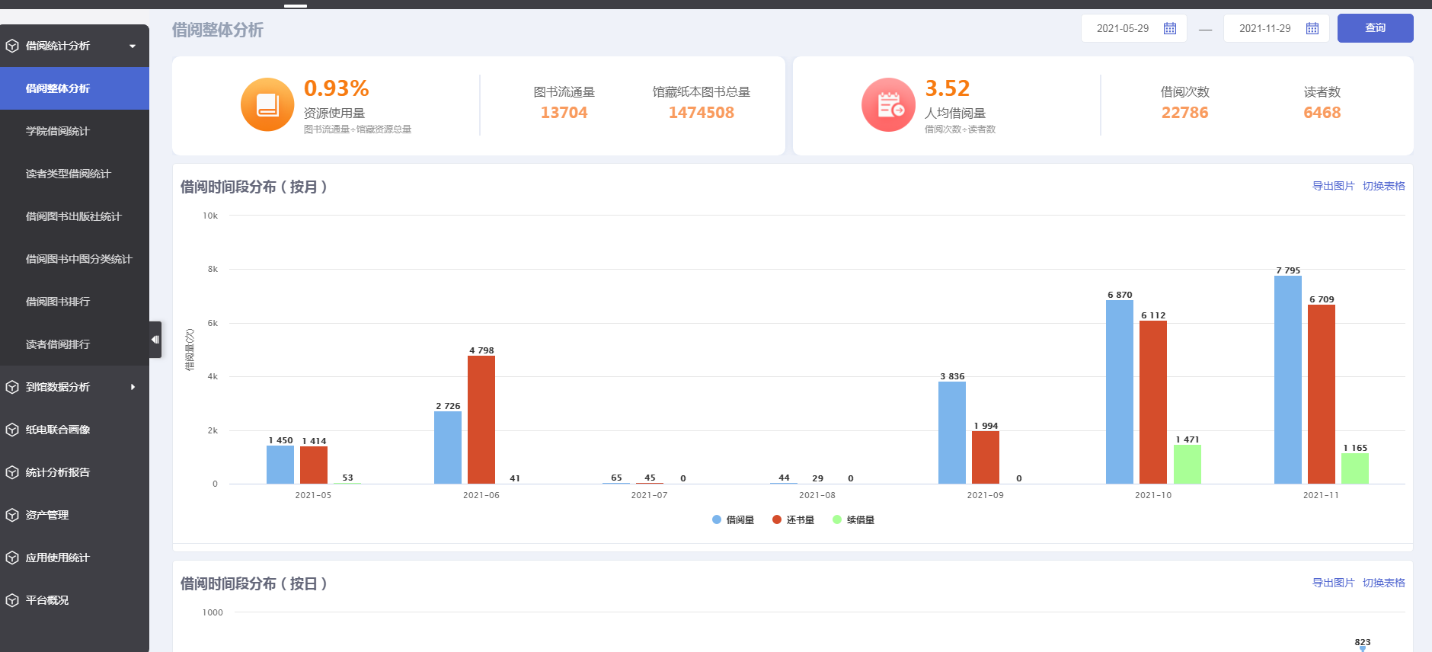This screenshot has height=652, width=1432.
Task: Expand the 到馆数据分析 menu group
Action: pyautogui.click(x=133, y=387)
